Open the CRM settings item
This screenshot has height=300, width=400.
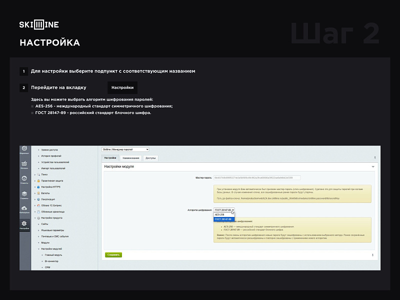(47, 267)
